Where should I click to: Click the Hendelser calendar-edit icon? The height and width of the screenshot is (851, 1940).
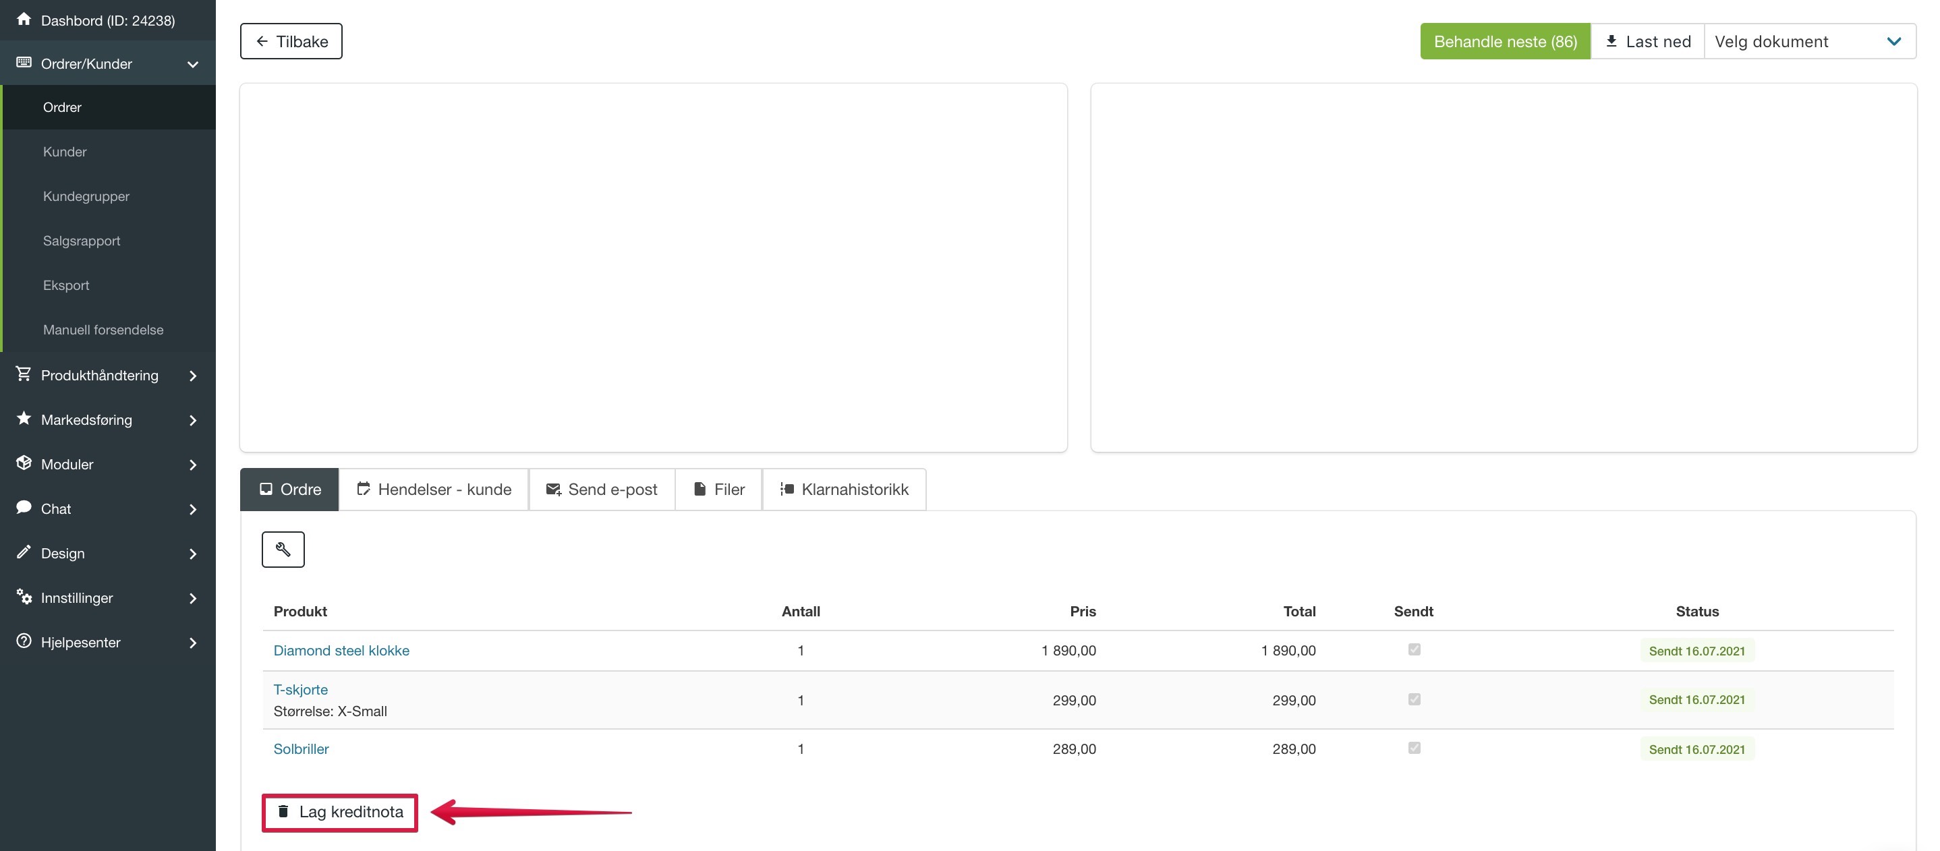pos(364,489)
